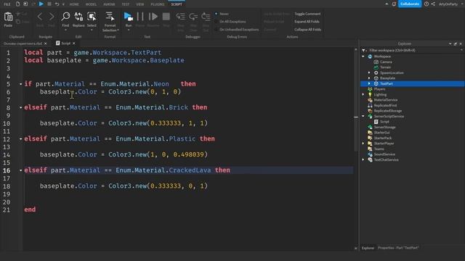
Task: Navigate Back in the script
Action: click(40, 17)
